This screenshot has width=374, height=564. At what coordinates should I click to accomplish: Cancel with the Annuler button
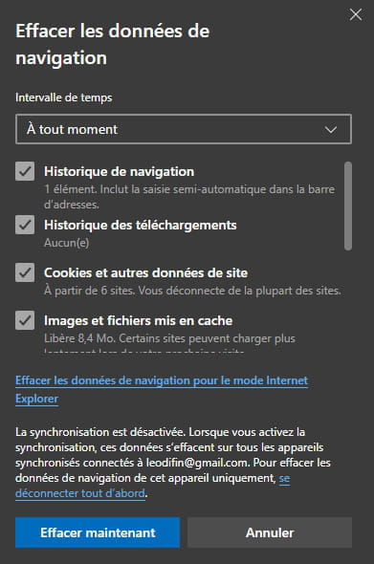click(x=270, y=532)
